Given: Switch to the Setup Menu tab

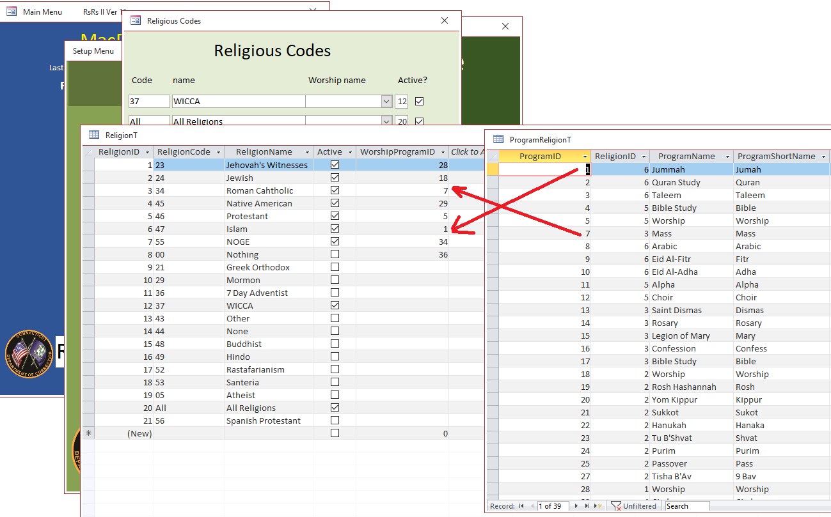Looking at the screenshot, I should (93, 50).
